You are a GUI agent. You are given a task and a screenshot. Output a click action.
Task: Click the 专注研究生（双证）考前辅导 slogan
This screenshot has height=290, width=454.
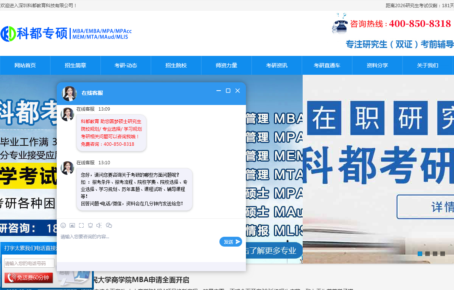pyautogui.click(x=400, y=44)
